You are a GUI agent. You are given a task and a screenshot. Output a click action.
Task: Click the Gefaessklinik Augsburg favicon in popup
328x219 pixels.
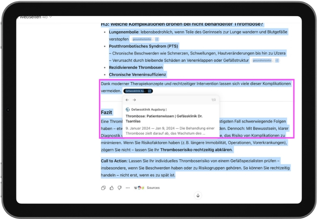point(128,109)
